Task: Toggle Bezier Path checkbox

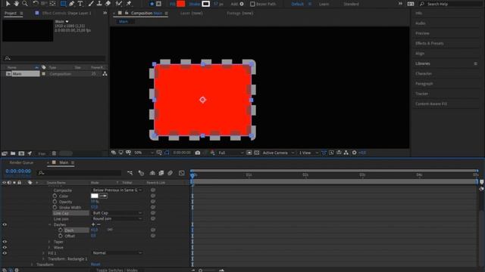Action: [252, 4]
